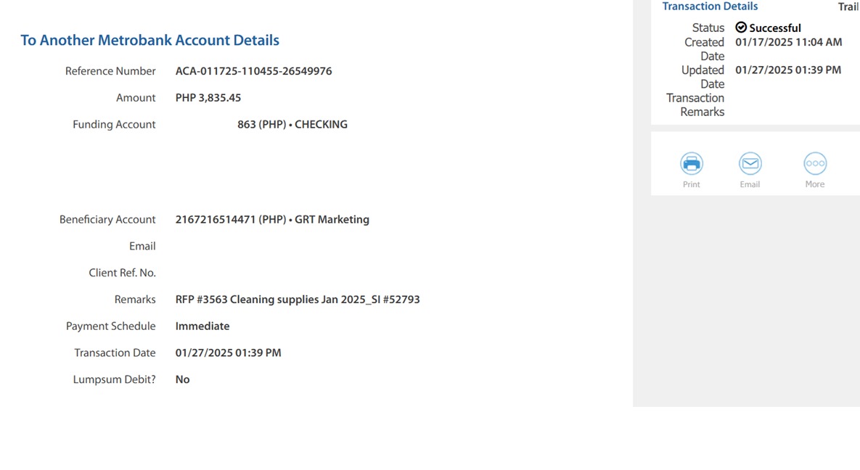Click the Client Ref. No. label
Screen dimensions: 860x470
click(x=122, y=273)
